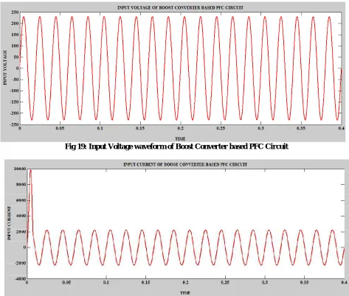Screen dimensions: 349x296
Task: Click the input voltage plot title text
Action: (180, 7)
